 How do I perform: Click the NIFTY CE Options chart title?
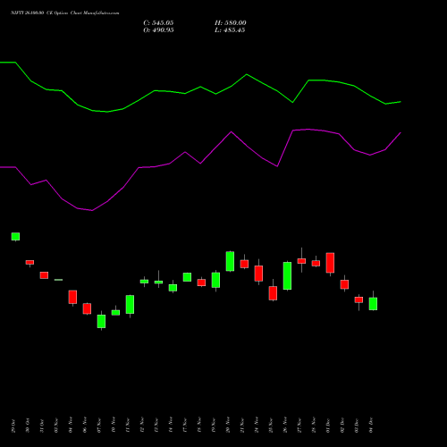click(65, 13)
